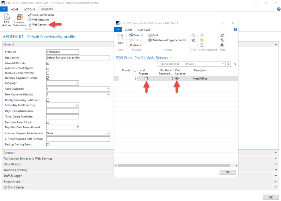Open POS Actions in the ribbon
Image resolution: width=281 pixels, height=201 pixels.
point(7,20)
